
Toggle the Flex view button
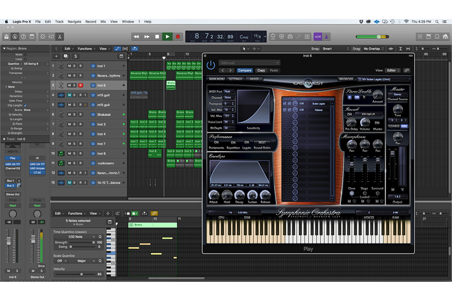pyautogui.click(x=125, y=49)
